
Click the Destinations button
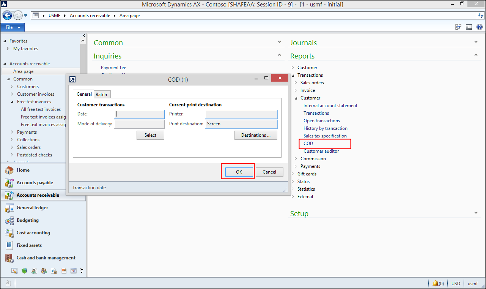point(256,135)
